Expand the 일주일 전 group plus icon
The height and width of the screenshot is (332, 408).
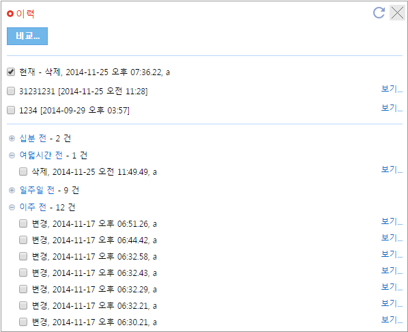12,190
